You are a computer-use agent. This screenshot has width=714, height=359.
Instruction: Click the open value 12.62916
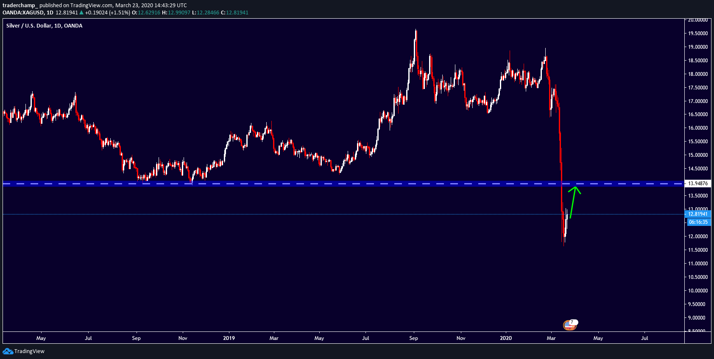149,12
